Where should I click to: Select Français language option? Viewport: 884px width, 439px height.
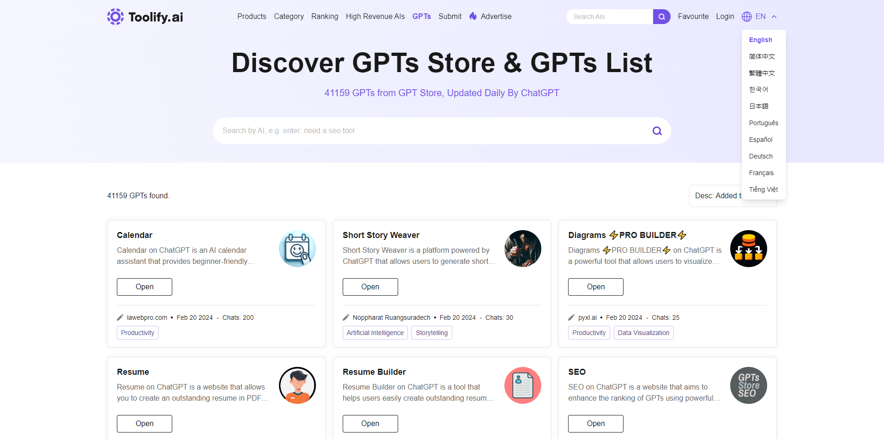tap(761, 173)
